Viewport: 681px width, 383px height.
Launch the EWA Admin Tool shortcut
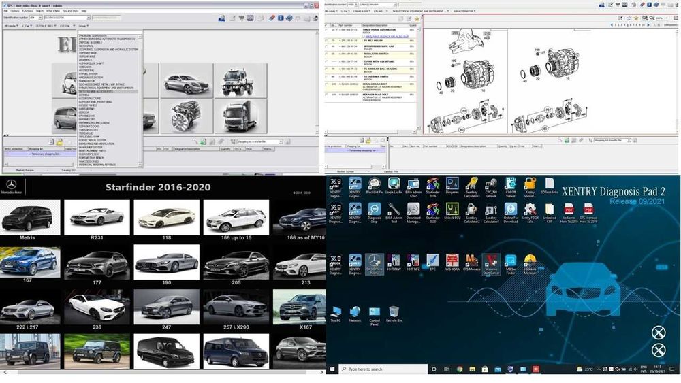click(x=394, y=213)
